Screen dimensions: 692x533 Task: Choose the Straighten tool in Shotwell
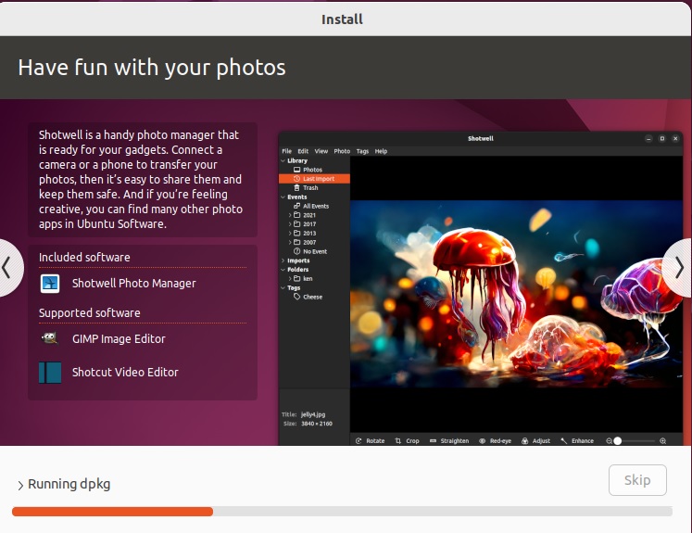pyautogui.click(x=449, y=441)
